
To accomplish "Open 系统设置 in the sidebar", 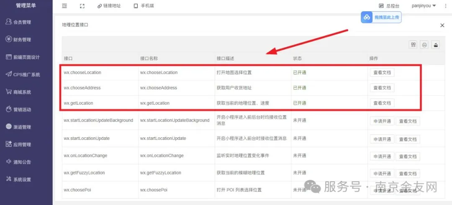I will (18, 180).
